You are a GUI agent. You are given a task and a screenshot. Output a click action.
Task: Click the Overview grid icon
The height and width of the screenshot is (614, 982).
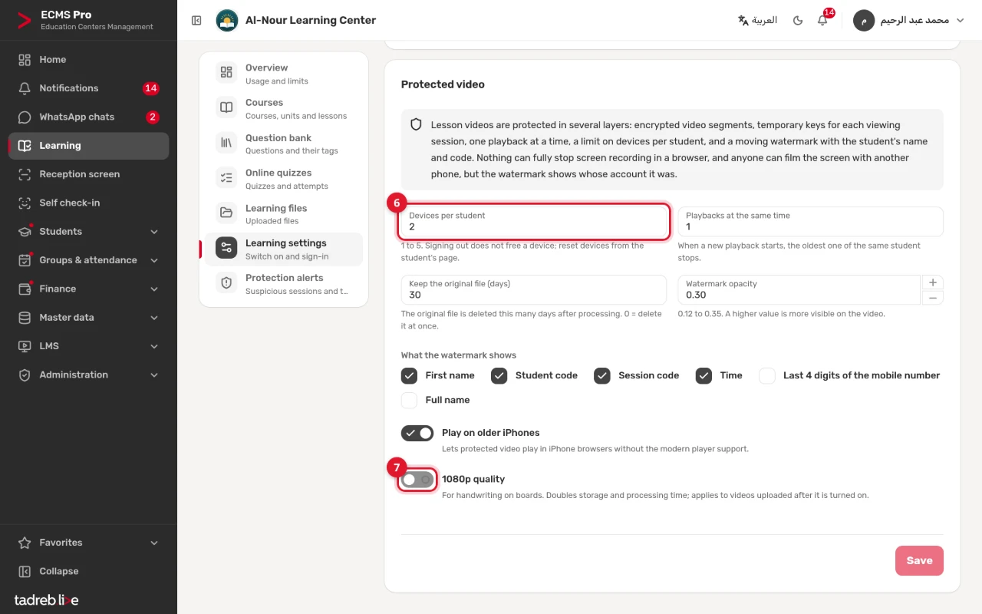point(226,73)
